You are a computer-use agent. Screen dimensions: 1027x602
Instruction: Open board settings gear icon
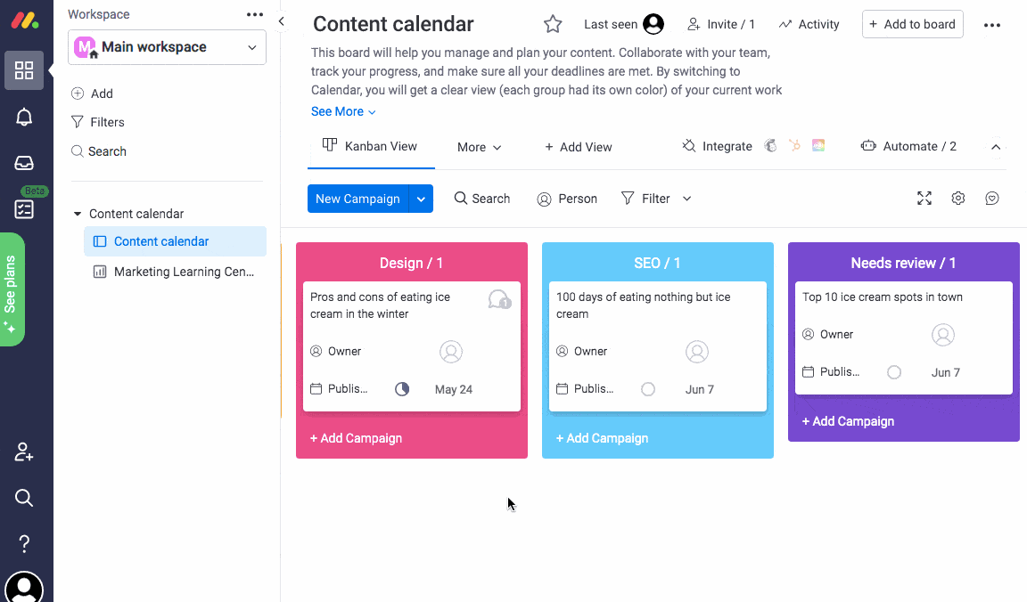coord(958,199)
